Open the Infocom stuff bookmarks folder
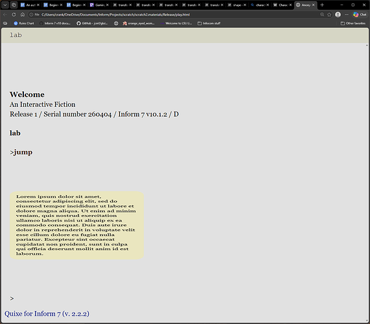The height and width of the screenshot is (324, 370). pos(209,23)
